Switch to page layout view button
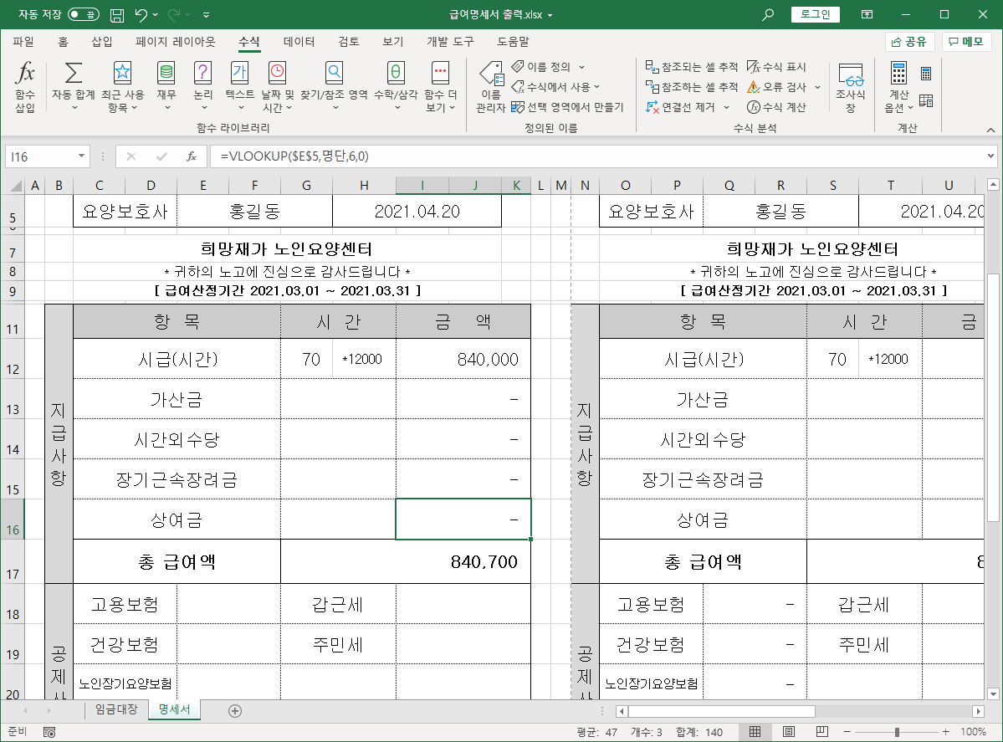This screenshot has height=742, width=1003. click(789, 732)
